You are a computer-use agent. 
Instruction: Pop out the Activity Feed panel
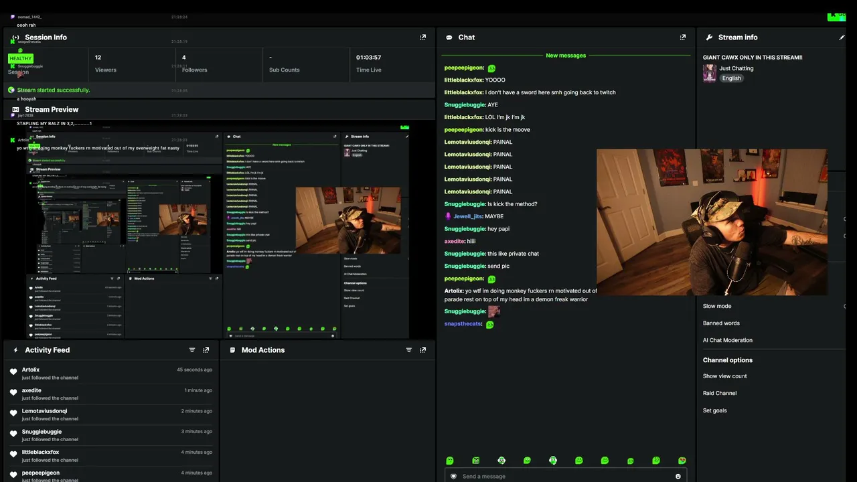click(x=206, y=350)
